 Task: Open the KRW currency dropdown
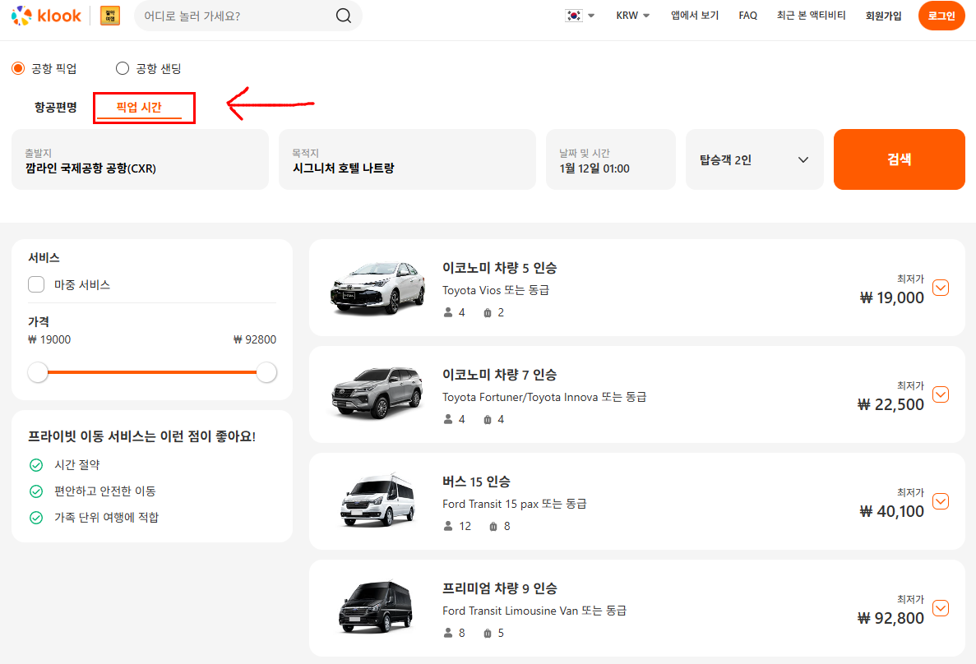(x=632, y=15)
